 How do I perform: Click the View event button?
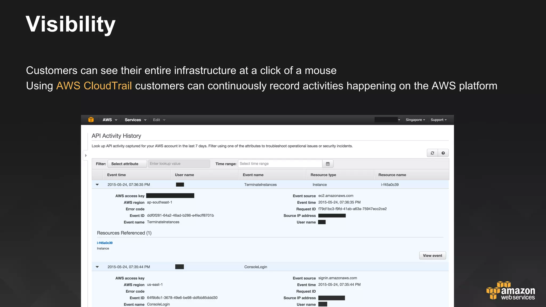pos(432,256)
